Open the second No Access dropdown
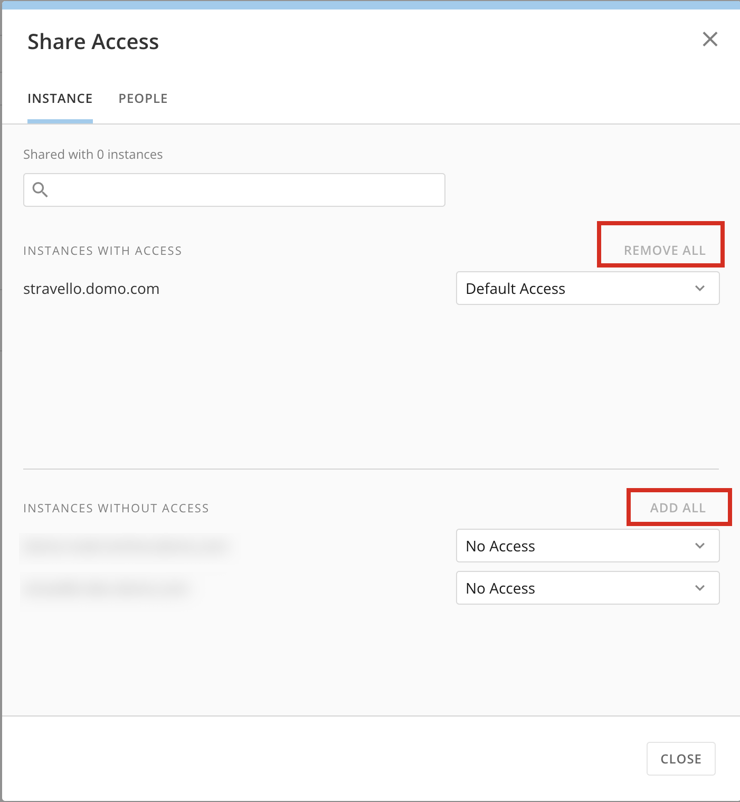This screenshot has height=802, width=740. (587, 588)
